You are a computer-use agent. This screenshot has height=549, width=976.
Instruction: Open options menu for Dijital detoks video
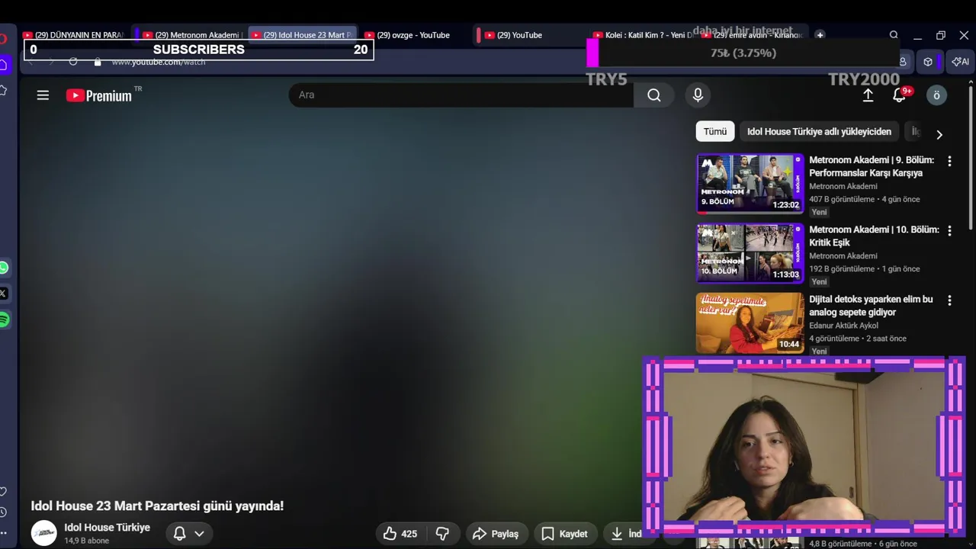pyautogui.click(x=949, y=300)
